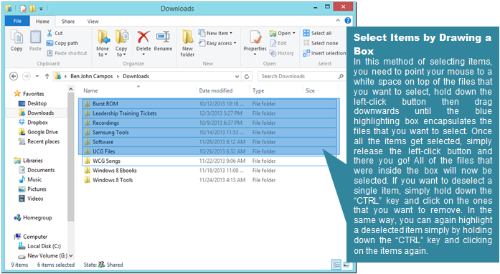Open the recent locations dropdown arrow
The height and width of the screenshot is (274, 500).
(37, 76)
